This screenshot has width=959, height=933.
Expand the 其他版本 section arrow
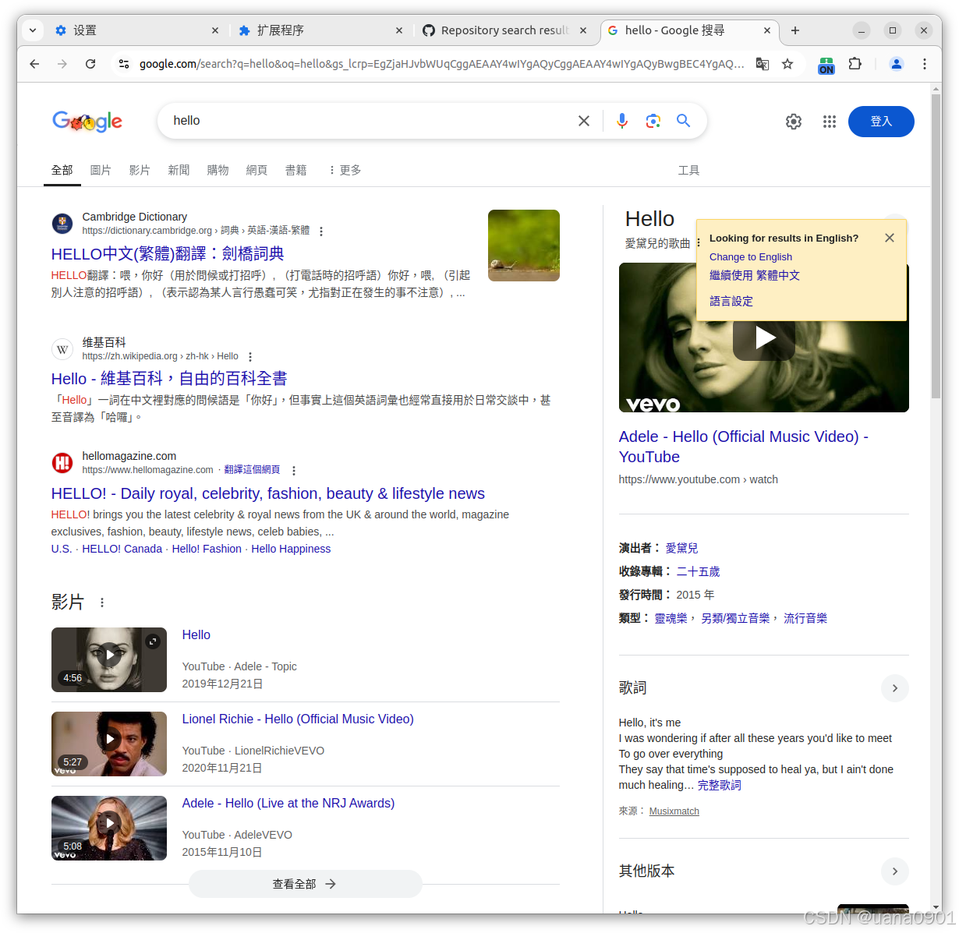click(895, 871)
